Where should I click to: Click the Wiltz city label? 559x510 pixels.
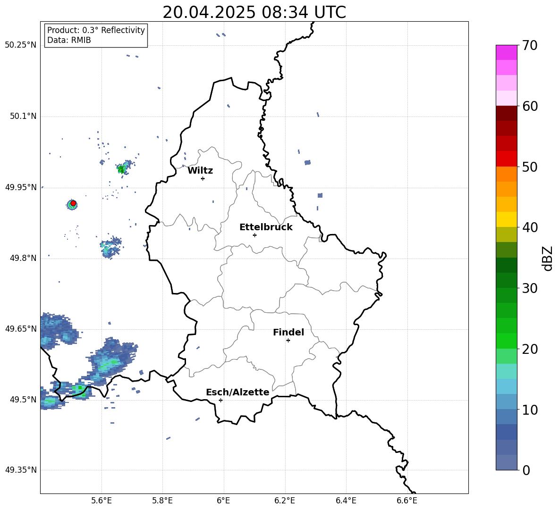(200, 171)
